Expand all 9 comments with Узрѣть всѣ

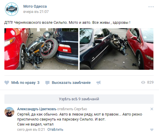pos(79,99)
